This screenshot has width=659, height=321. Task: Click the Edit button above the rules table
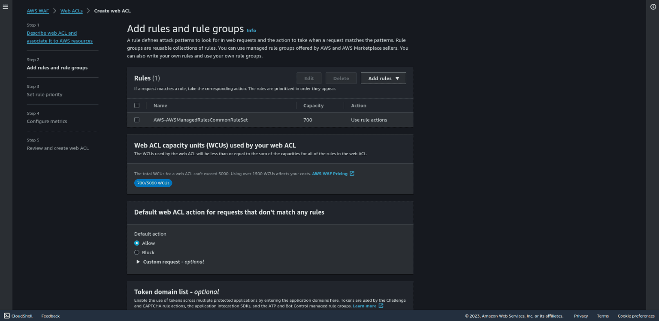[309, 78]
